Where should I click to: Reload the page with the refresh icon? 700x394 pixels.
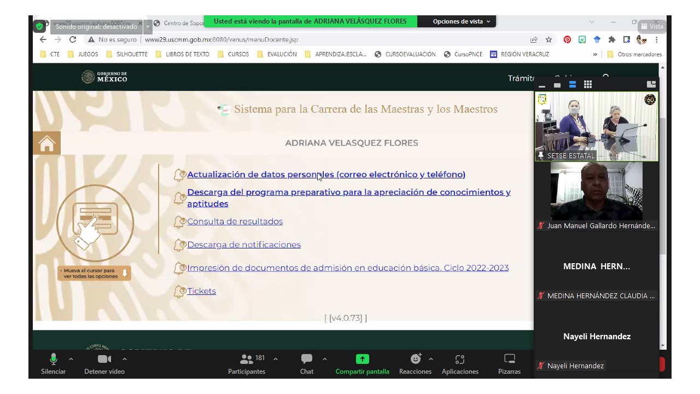73,39
